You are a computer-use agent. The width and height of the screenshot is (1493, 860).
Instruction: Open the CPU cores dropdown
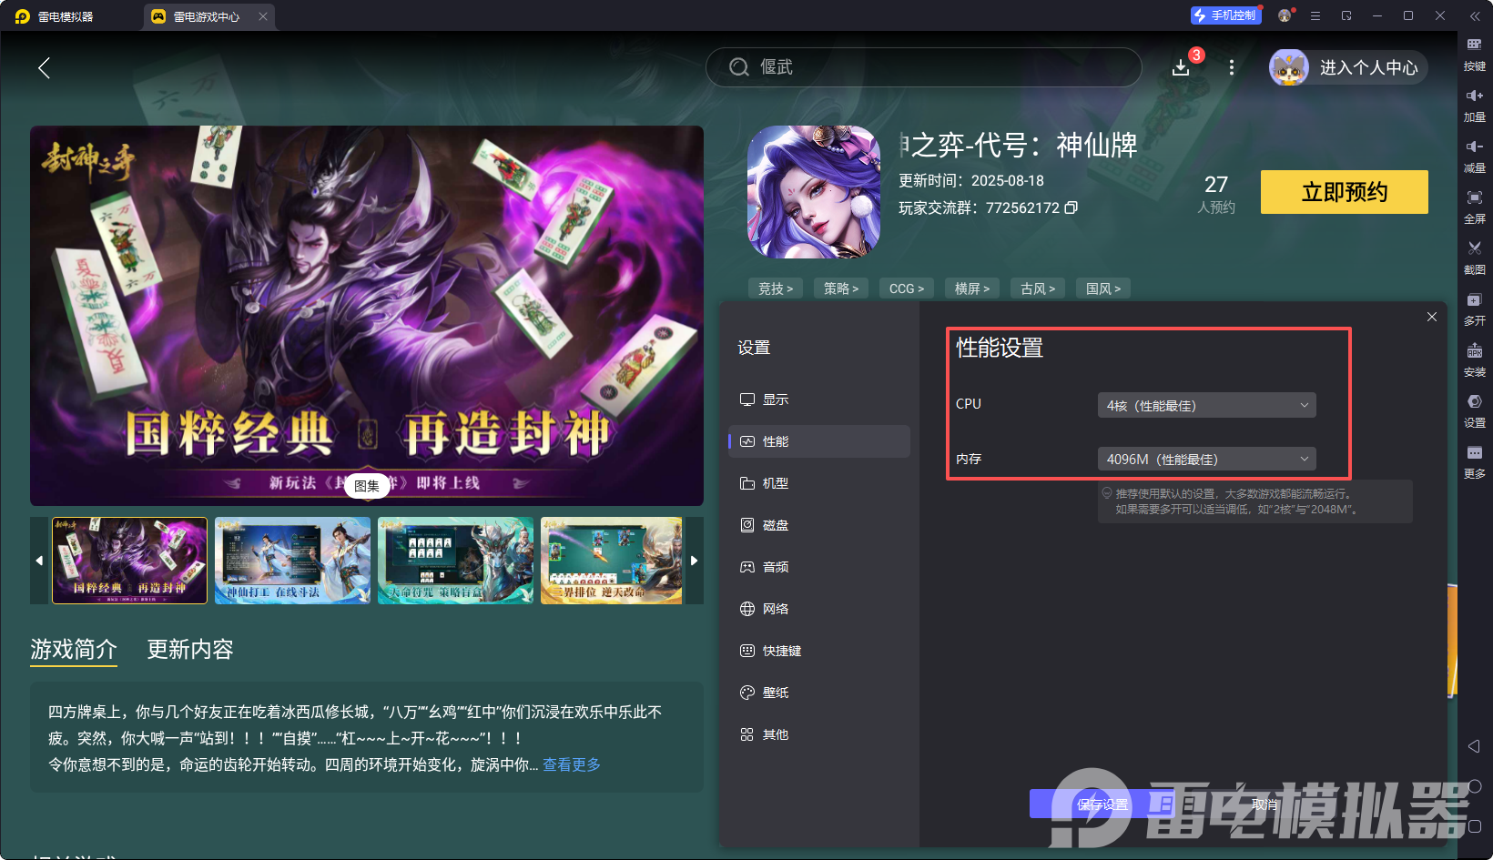pos(1206,405)
